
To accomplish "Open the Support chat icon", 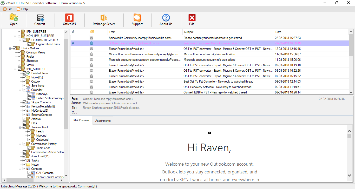I will pos(137,18).
